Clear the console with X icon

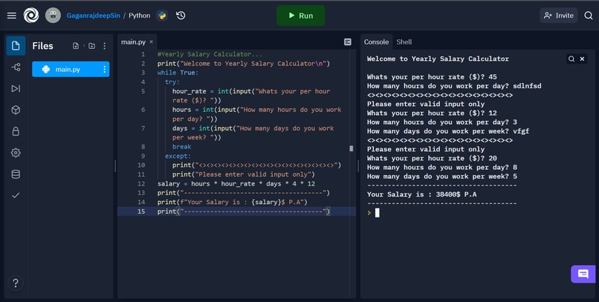click(582, 59)
